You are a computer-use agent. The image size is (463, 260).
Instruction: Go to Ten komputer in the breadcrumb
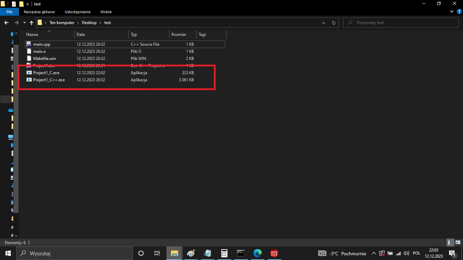[x=62, y=23]
